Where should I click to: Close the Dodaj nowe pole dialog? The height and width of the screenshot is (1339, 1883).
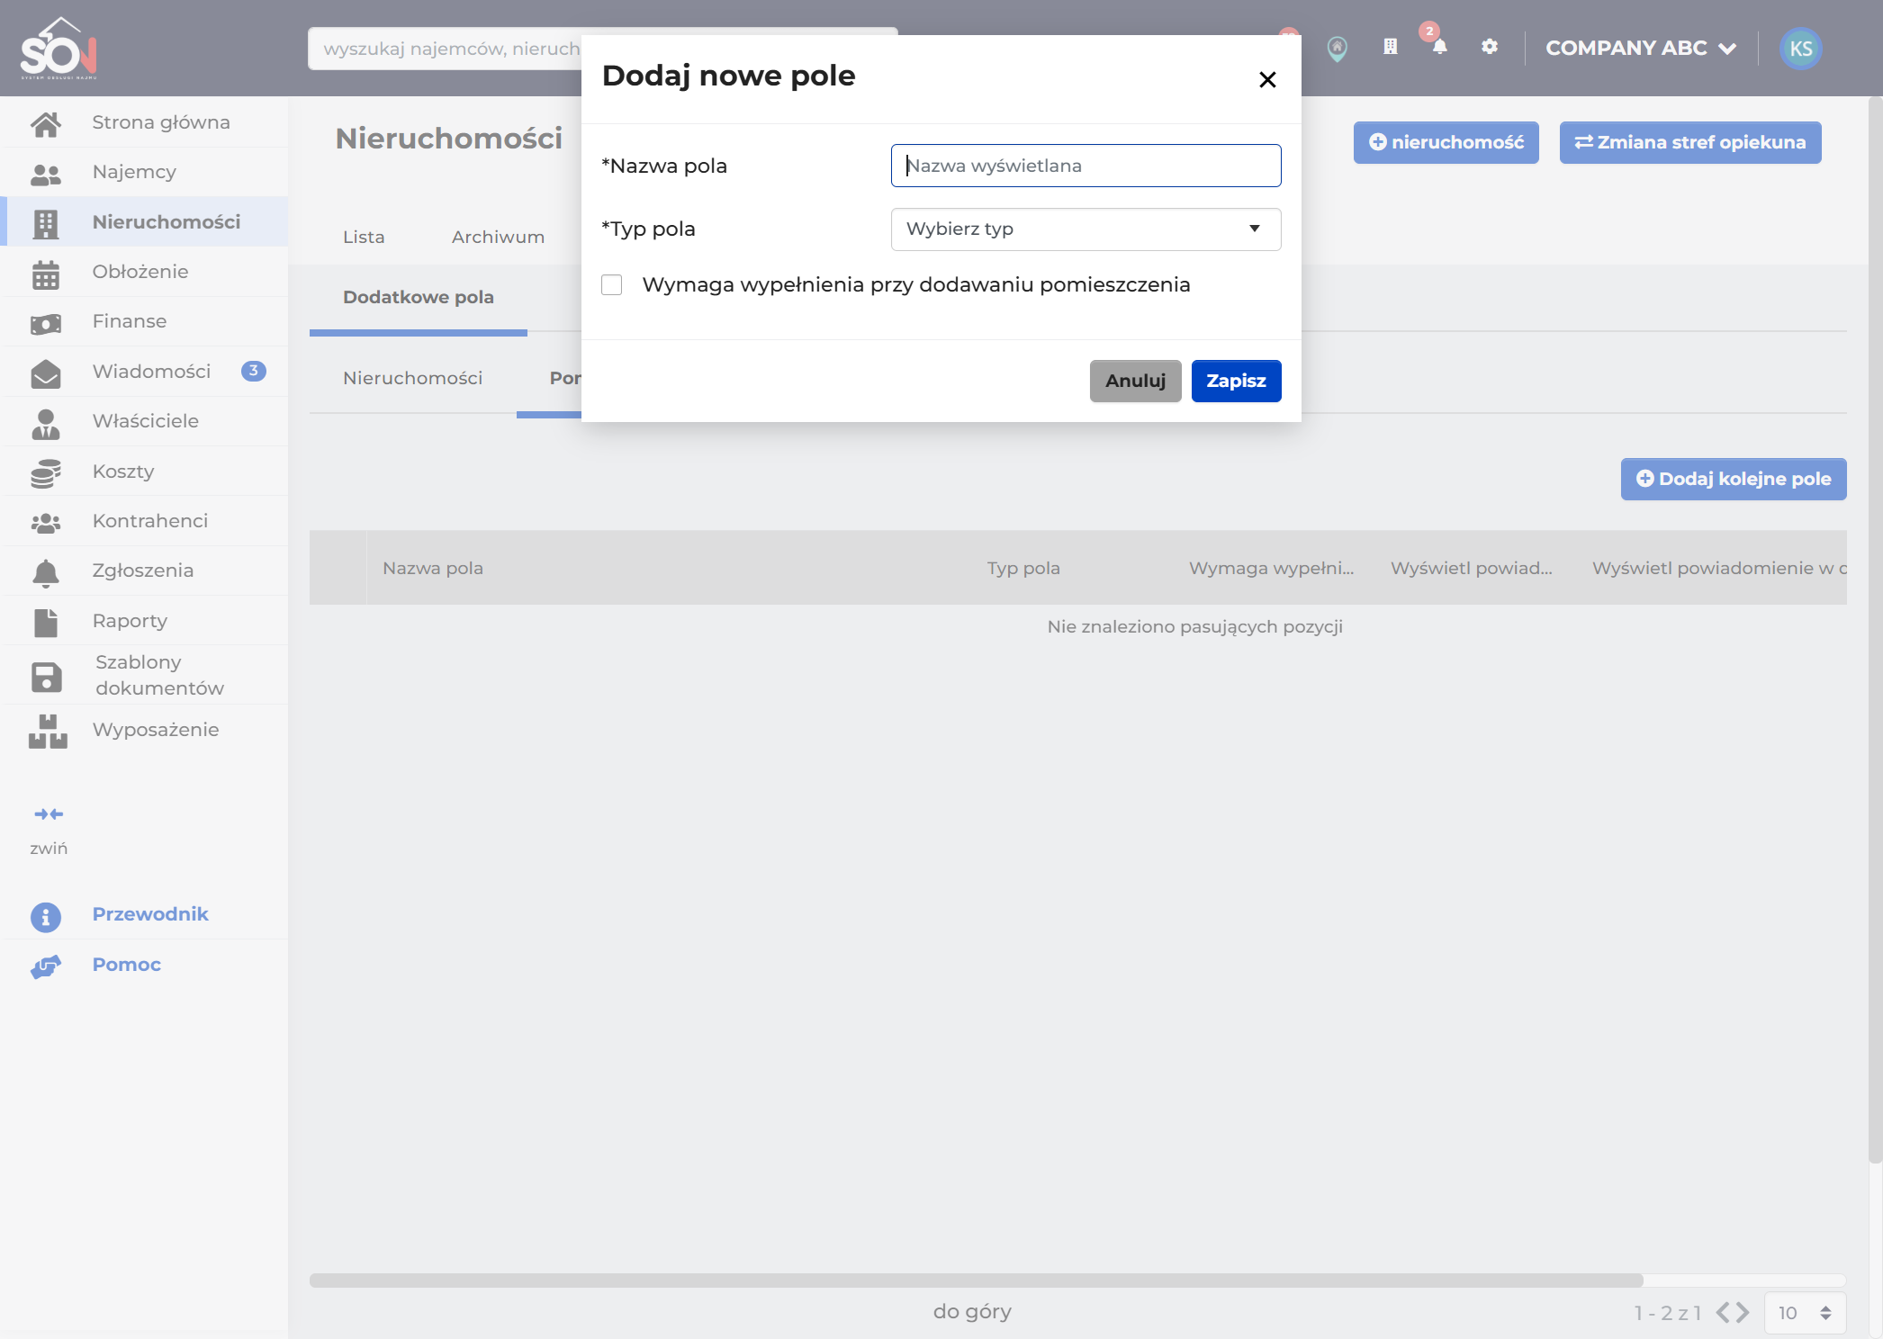[x=1267, y=80]
